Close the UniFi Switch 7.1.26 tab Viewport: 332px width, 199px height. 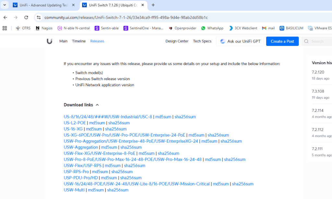[x=143, y=5]
